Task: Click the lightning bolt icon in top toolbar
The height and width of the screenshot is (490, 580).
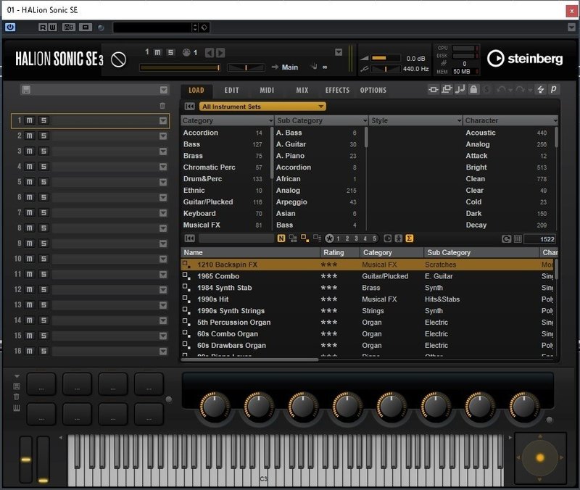Action: [x=540, y=89]
